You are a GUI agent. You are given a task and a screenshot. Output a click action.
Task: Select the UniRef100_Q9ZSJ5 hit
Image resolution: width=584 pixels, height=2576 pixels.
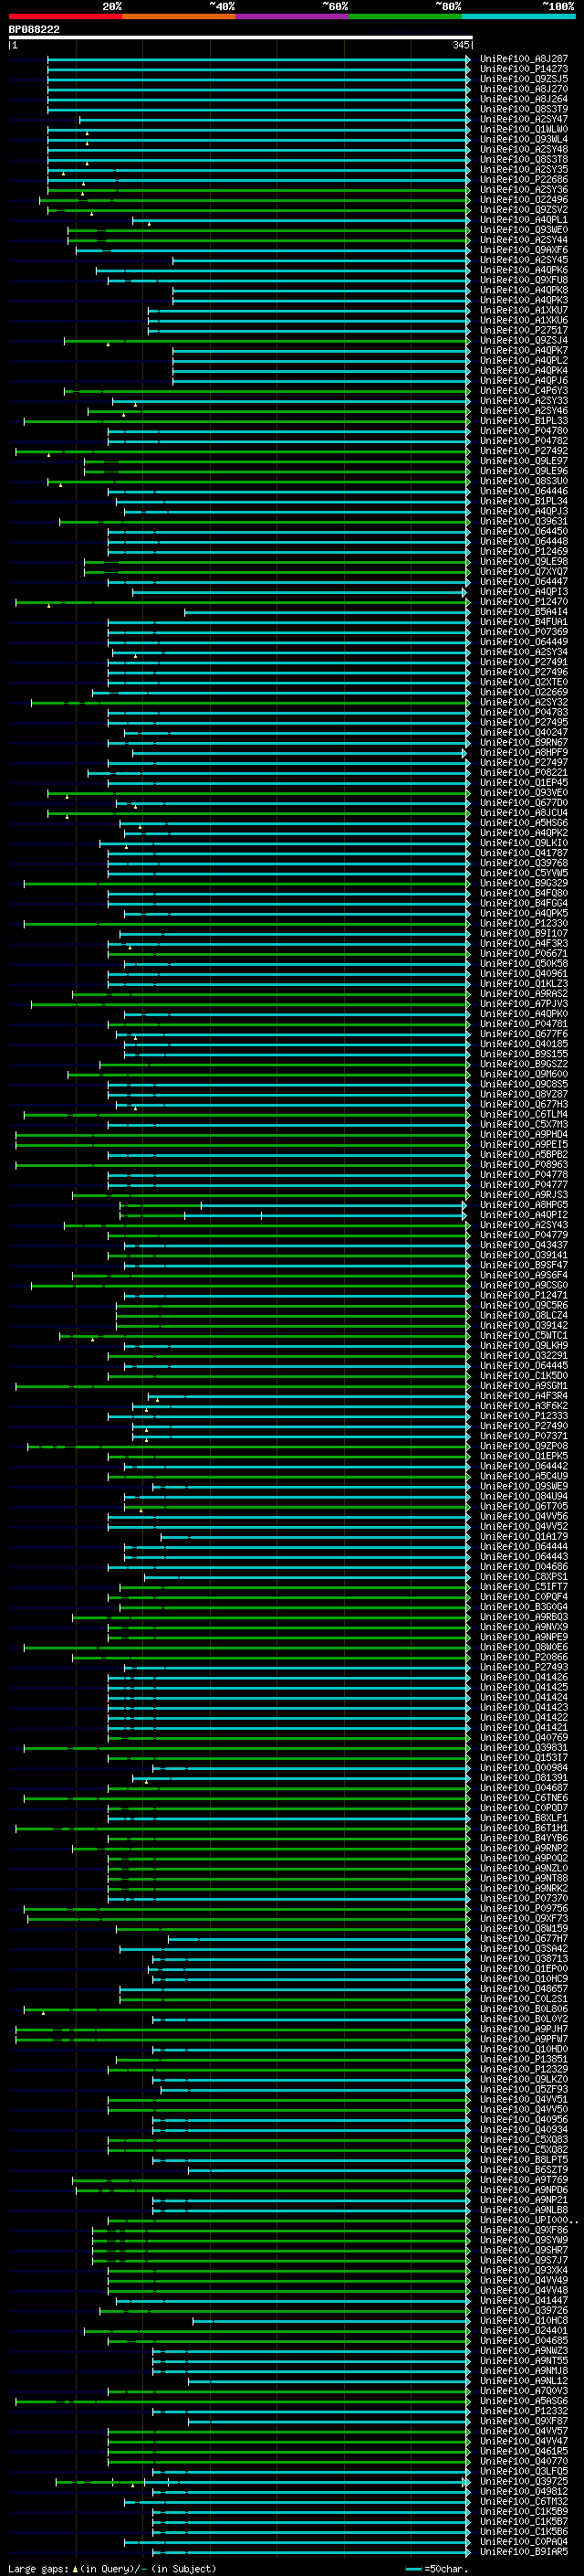[523, 79]
